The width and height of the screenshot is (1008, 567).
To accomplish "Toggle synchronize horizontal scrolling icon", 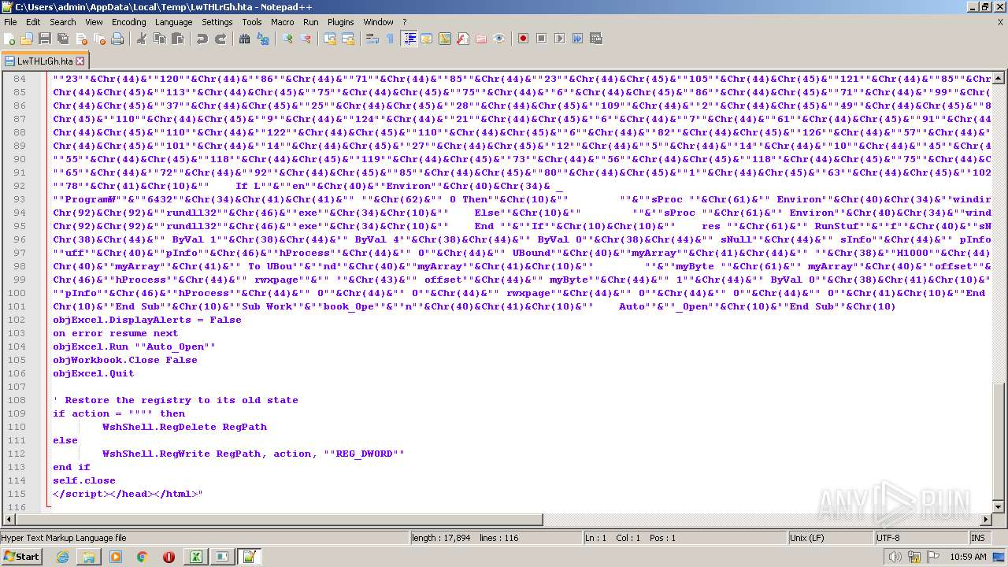I will coord(348,39).
